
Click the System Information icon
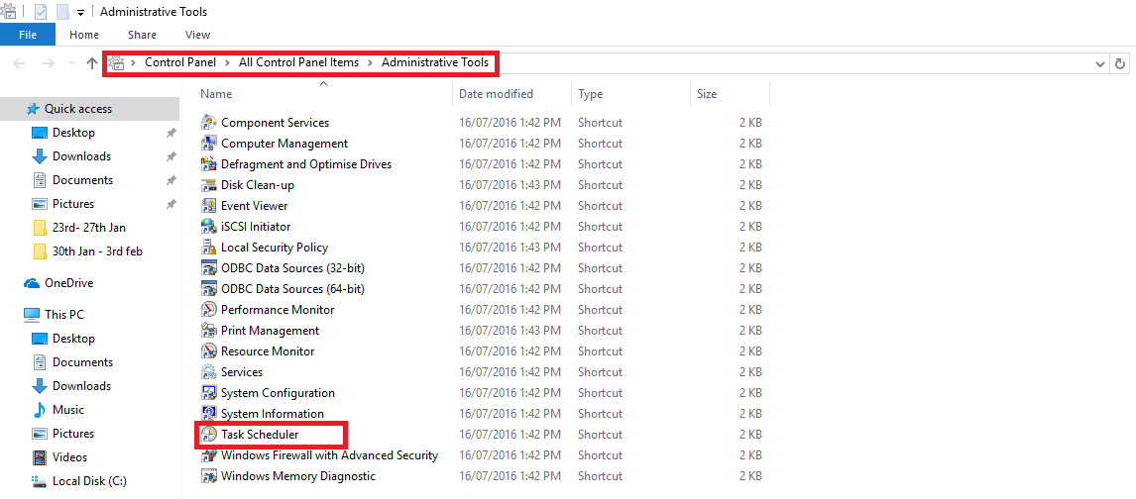[208, 414]
